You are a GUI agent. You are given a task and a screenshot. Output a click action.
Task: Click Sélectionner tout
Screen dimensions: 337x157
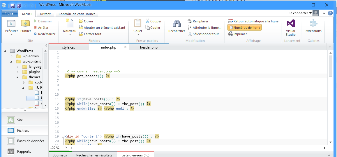pyautogui.click(x=203, y=34)
